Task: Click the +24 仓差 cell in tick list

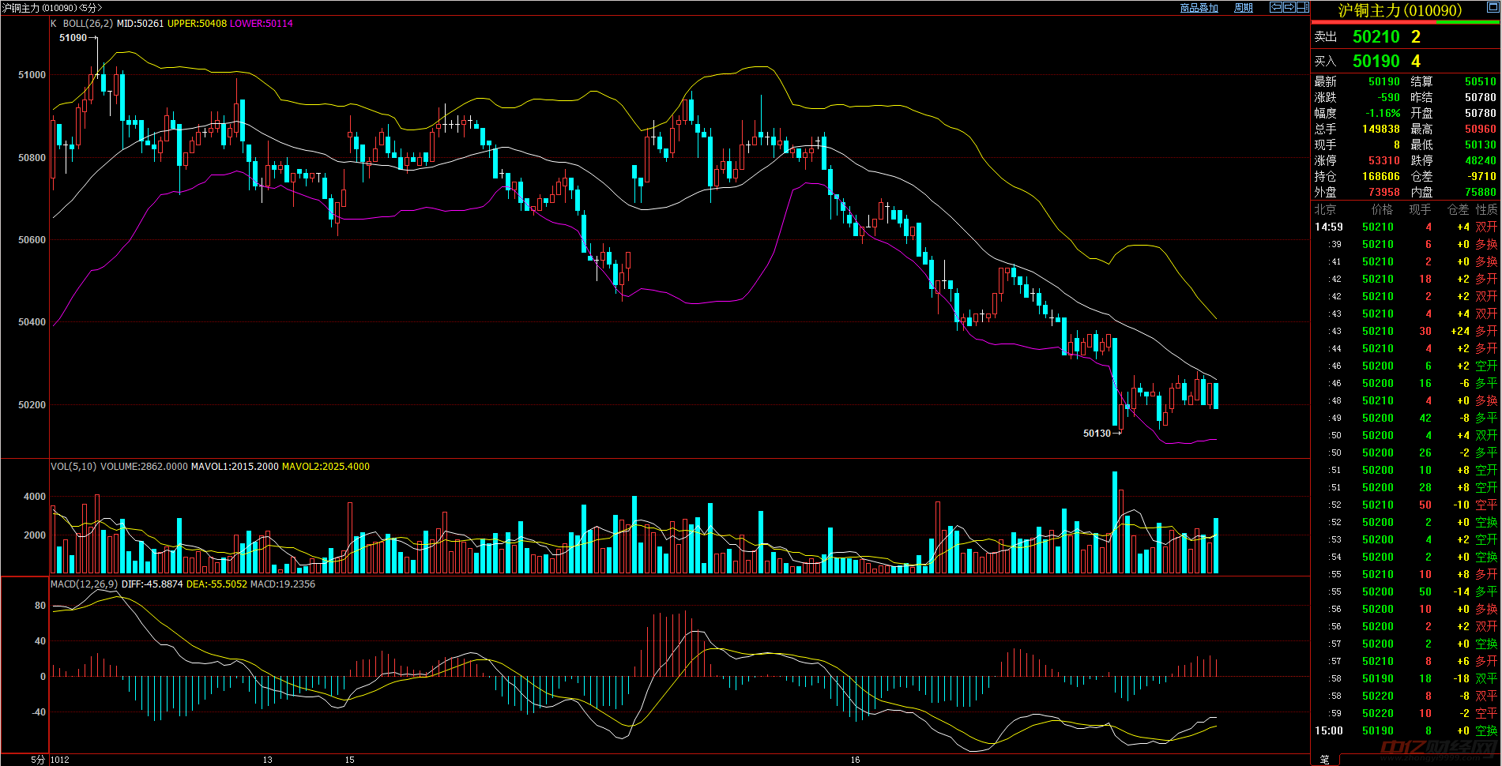Action: pos(1460,331)
